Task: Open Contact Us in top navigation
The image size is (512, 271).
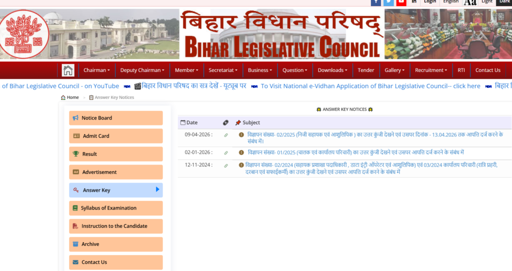Action: (488, 70)
